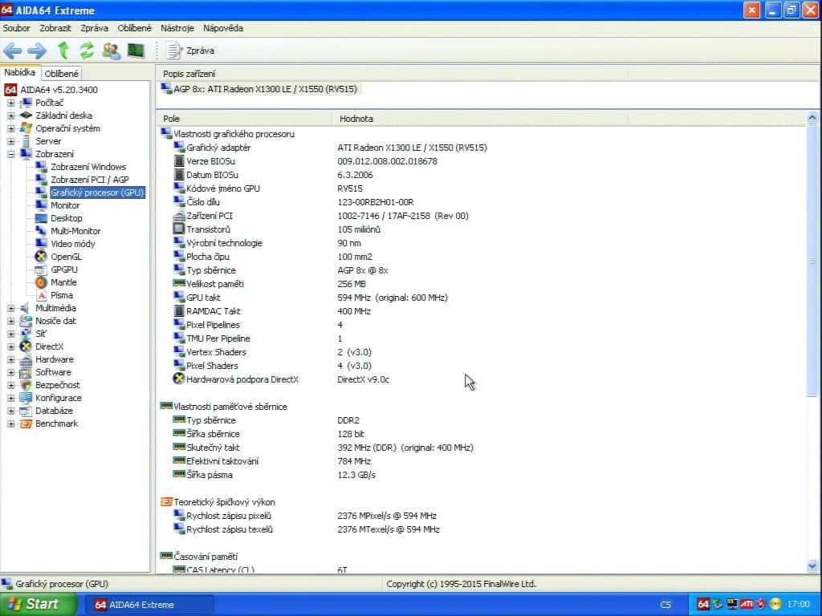
Task: Click the Multi-Monitor icon in the tree
Action: point(41,231)
